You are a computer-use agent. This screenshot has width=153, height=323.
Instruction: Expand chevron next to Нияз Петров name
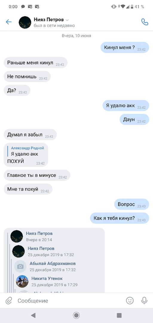(67, 20)
